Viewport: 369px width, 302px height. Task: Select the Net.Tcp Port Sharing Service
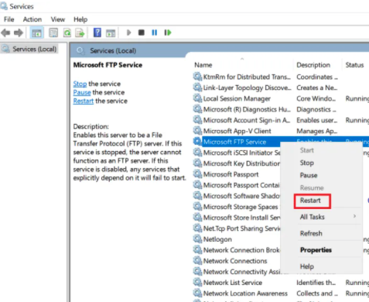[x=241, y=228]
